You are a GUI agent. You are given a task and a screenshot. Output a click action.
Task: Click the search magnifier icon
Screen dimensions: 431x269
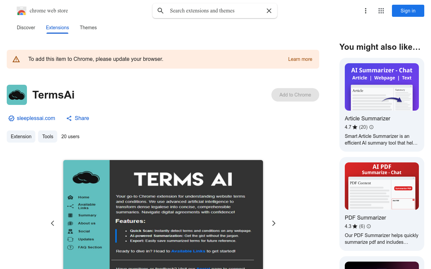[161, 11]
